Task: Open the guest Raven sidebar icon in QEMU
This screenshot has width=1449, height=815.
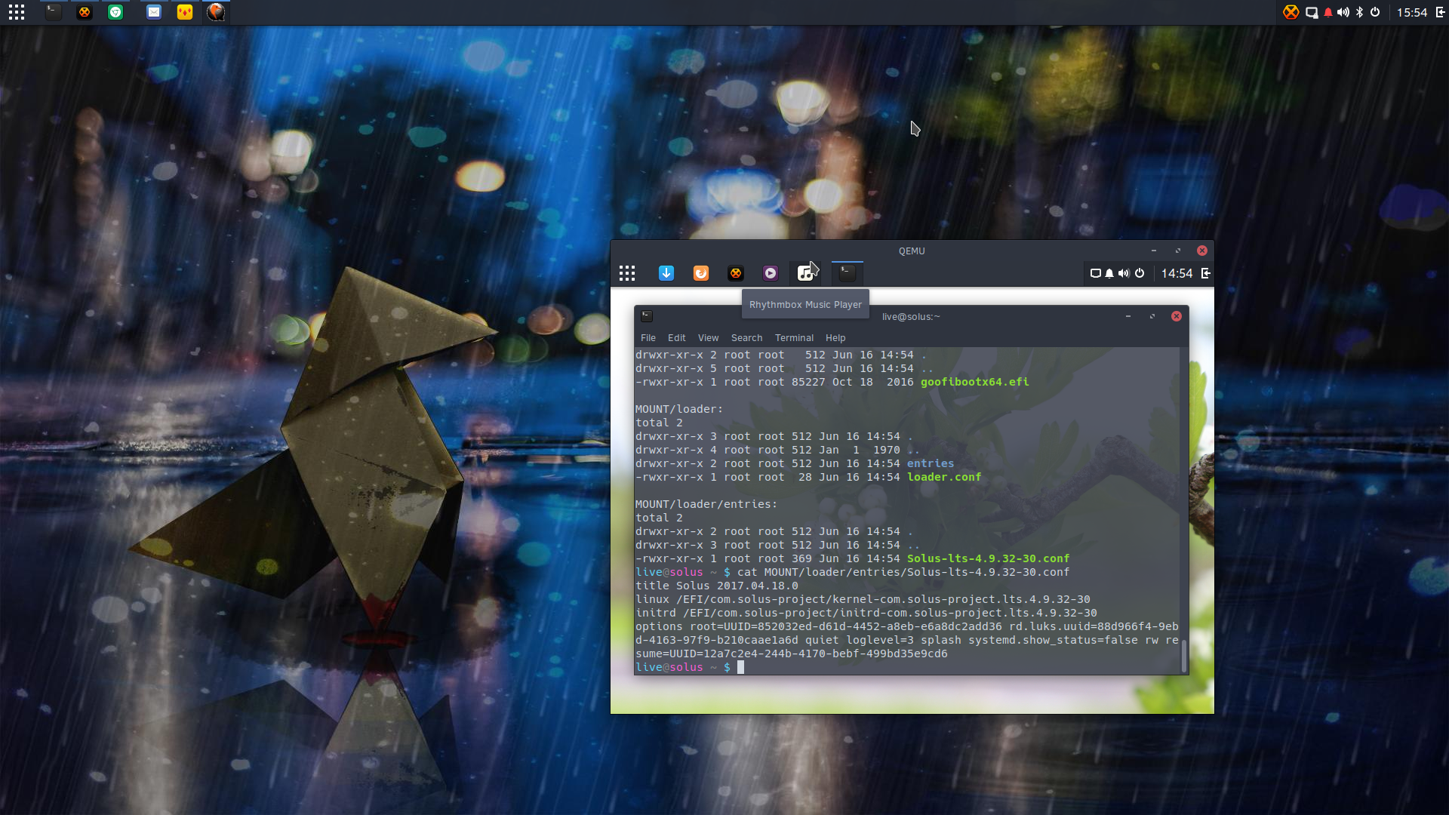Action: (1206, 273)
